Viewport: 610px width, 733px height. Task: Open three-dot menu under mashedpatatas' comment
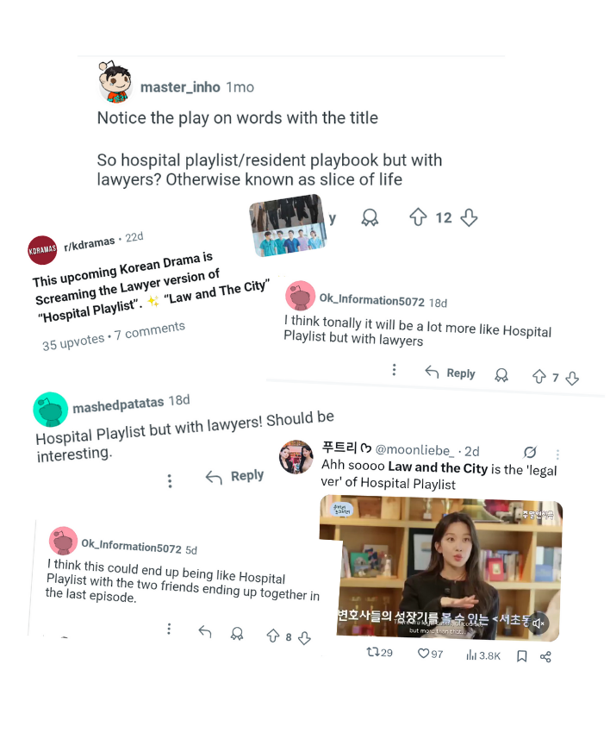[x=170, y=481]
